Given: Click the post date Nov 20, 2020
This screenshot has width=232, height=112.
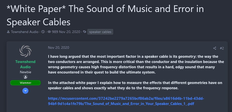Looking at the screenshot, I should 58,47.
